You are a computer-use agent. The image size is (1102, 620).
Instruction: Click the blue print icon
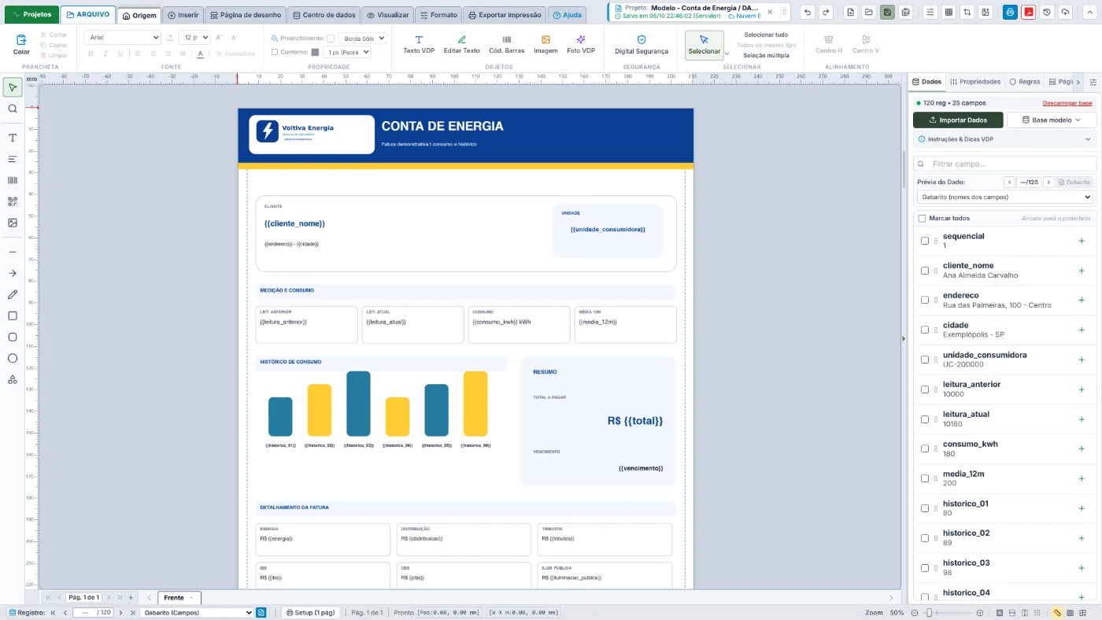(x=1010, y=13)
